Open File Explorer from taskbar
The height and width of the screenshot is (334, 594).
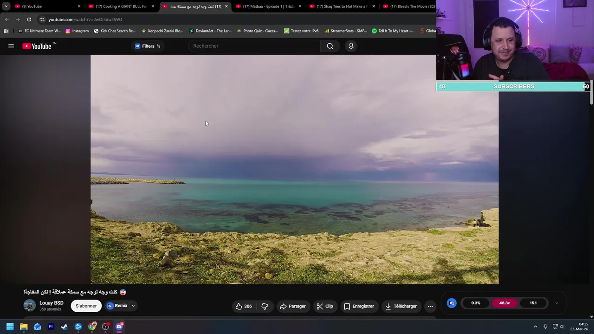(x=24, y=327)
